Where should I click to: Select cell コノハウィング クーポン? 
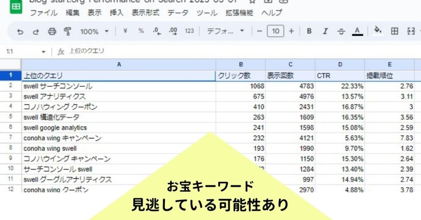click(x=119, y=107)
